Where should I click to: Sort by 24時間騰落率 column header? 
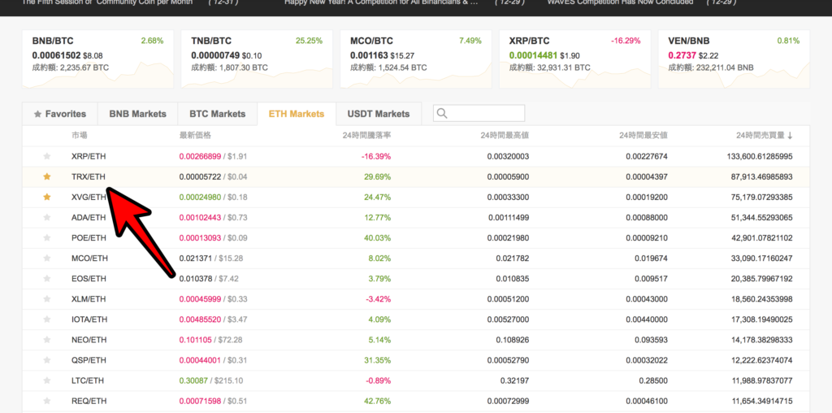point(366,136)
